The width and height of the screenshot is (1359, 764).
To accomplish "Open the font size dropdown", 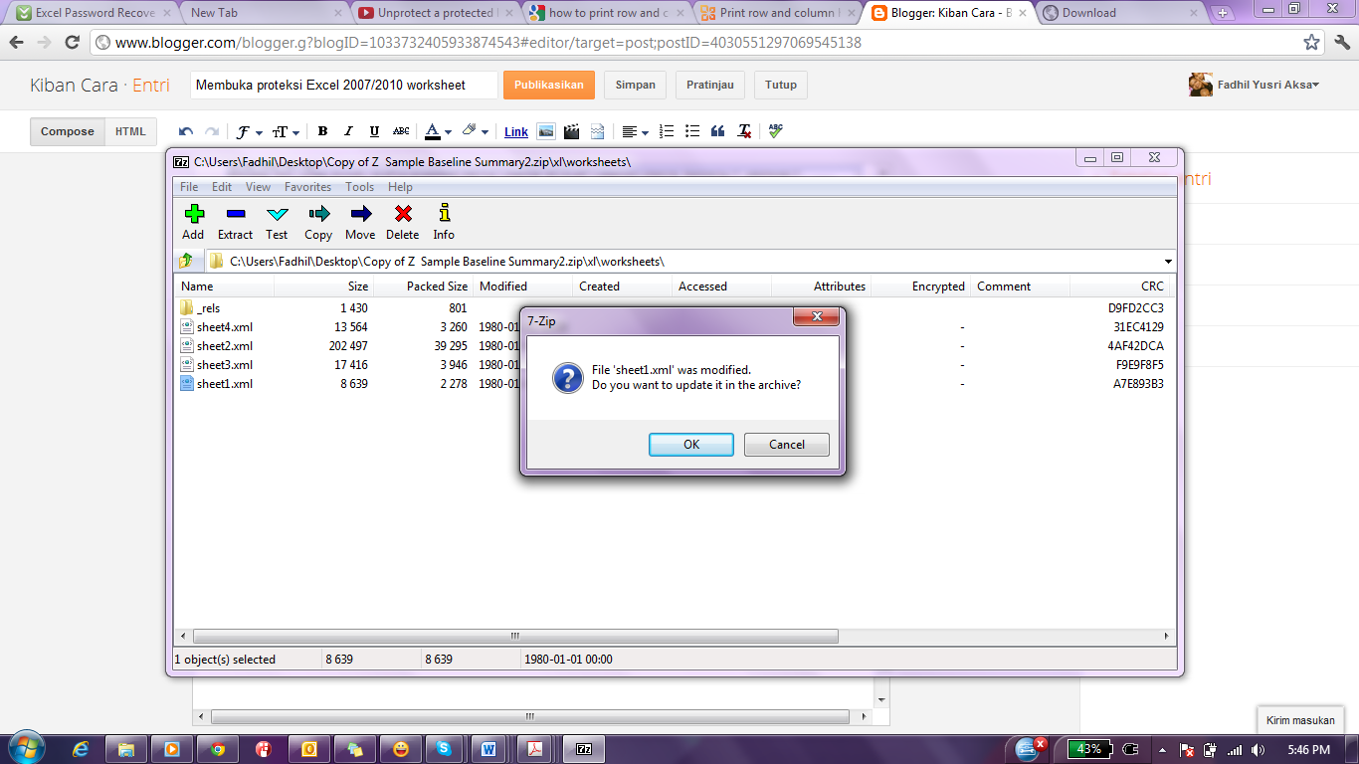I will click(286, 131).
